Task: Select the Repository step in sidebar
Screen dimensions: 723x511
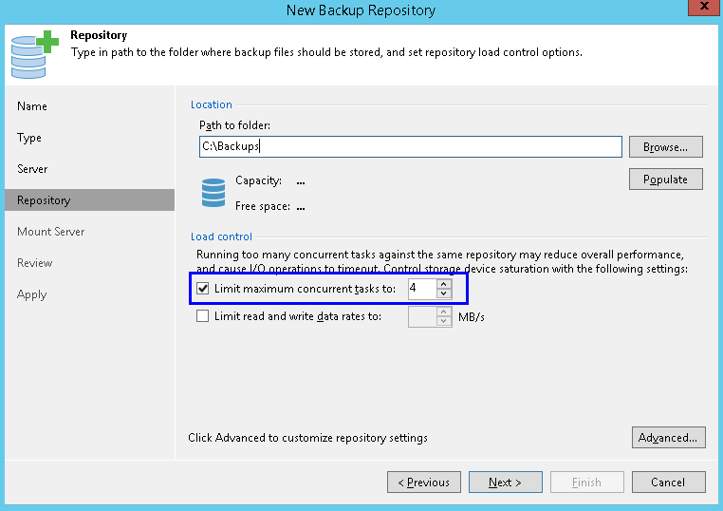Action: coord(44,200)
